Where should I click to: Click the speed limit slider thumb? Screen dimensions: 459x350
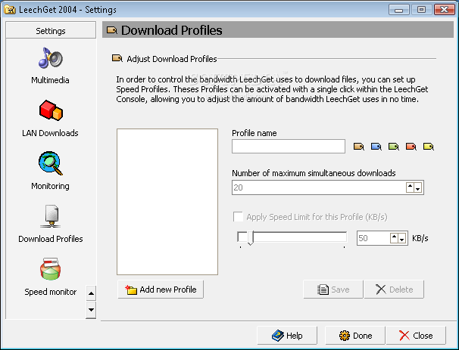251,238
